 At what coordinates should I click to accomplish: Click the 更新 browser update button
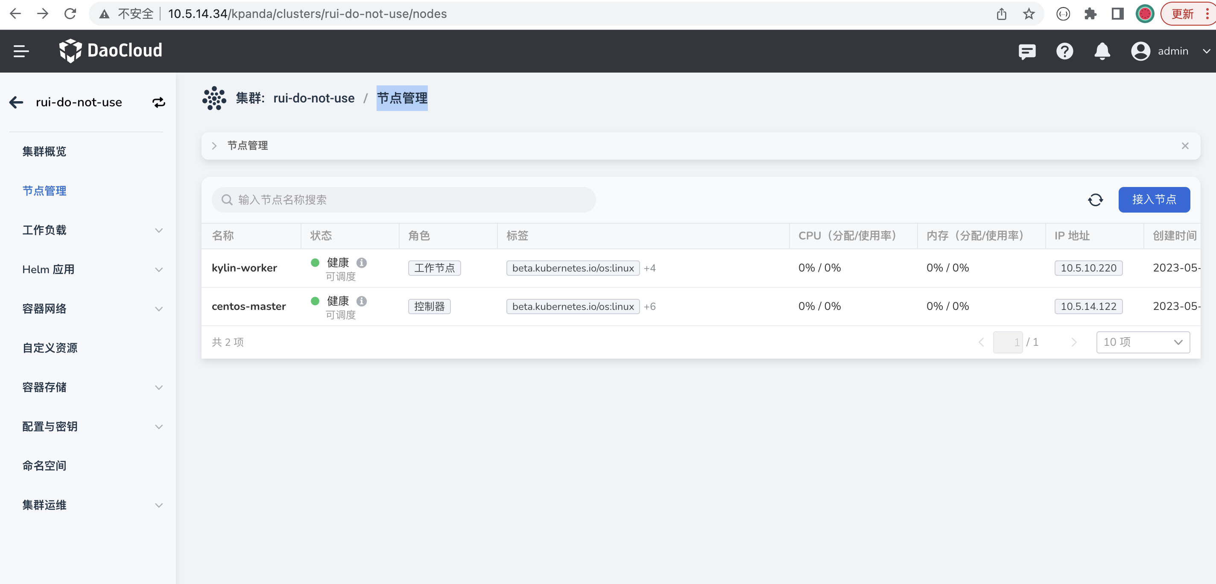[1182, 14]
